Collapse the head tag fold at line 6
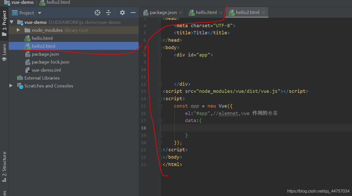Screen dimensions: 352x196 (160, 40)
